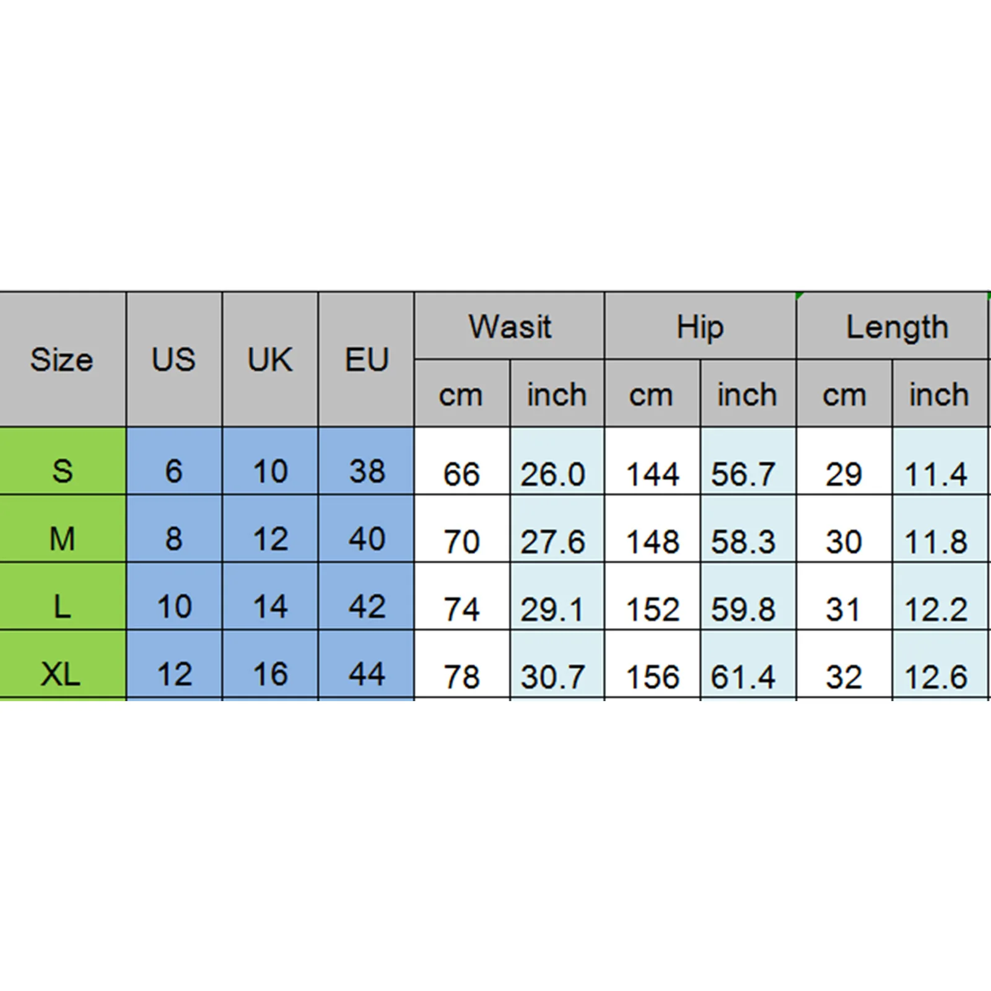Screen dimensions: 991x991
Task: Select the US column header cell
Action: tap(174, 359)
